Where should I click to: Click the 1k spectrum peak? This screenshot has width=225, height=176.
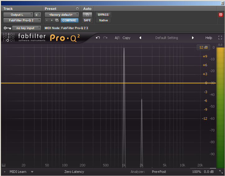[124, 107]
